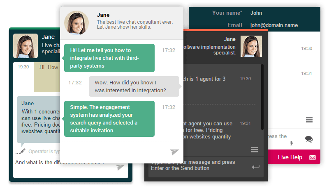Click 'software implementation specialist' text in dark chat
Screen dimensions: 329x188
[x=209, y=50]
